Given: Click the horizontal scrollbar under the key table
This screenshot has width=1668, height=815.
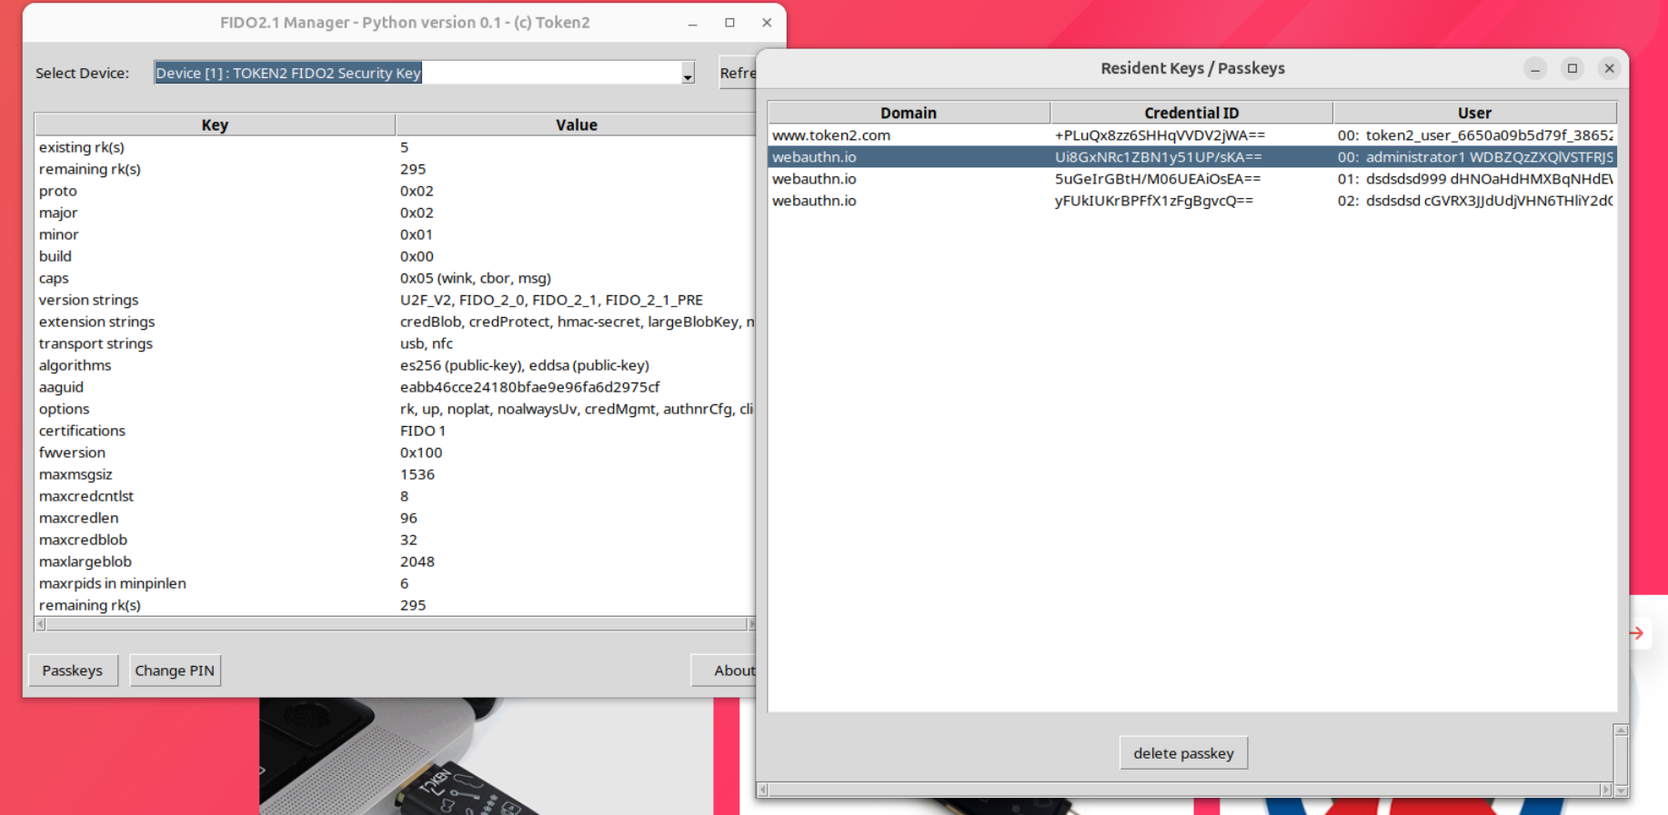Looking at the screenshot, I should click(x=396, y=624).
